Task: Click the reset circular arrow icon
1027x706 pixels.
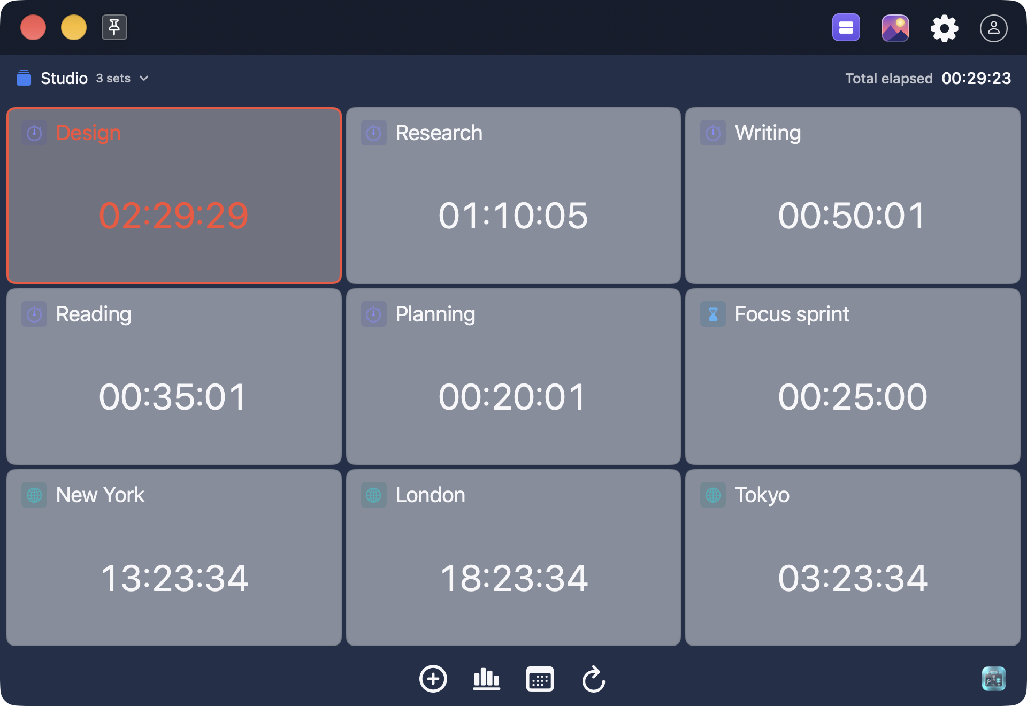Action: click(x=593, y=679)
